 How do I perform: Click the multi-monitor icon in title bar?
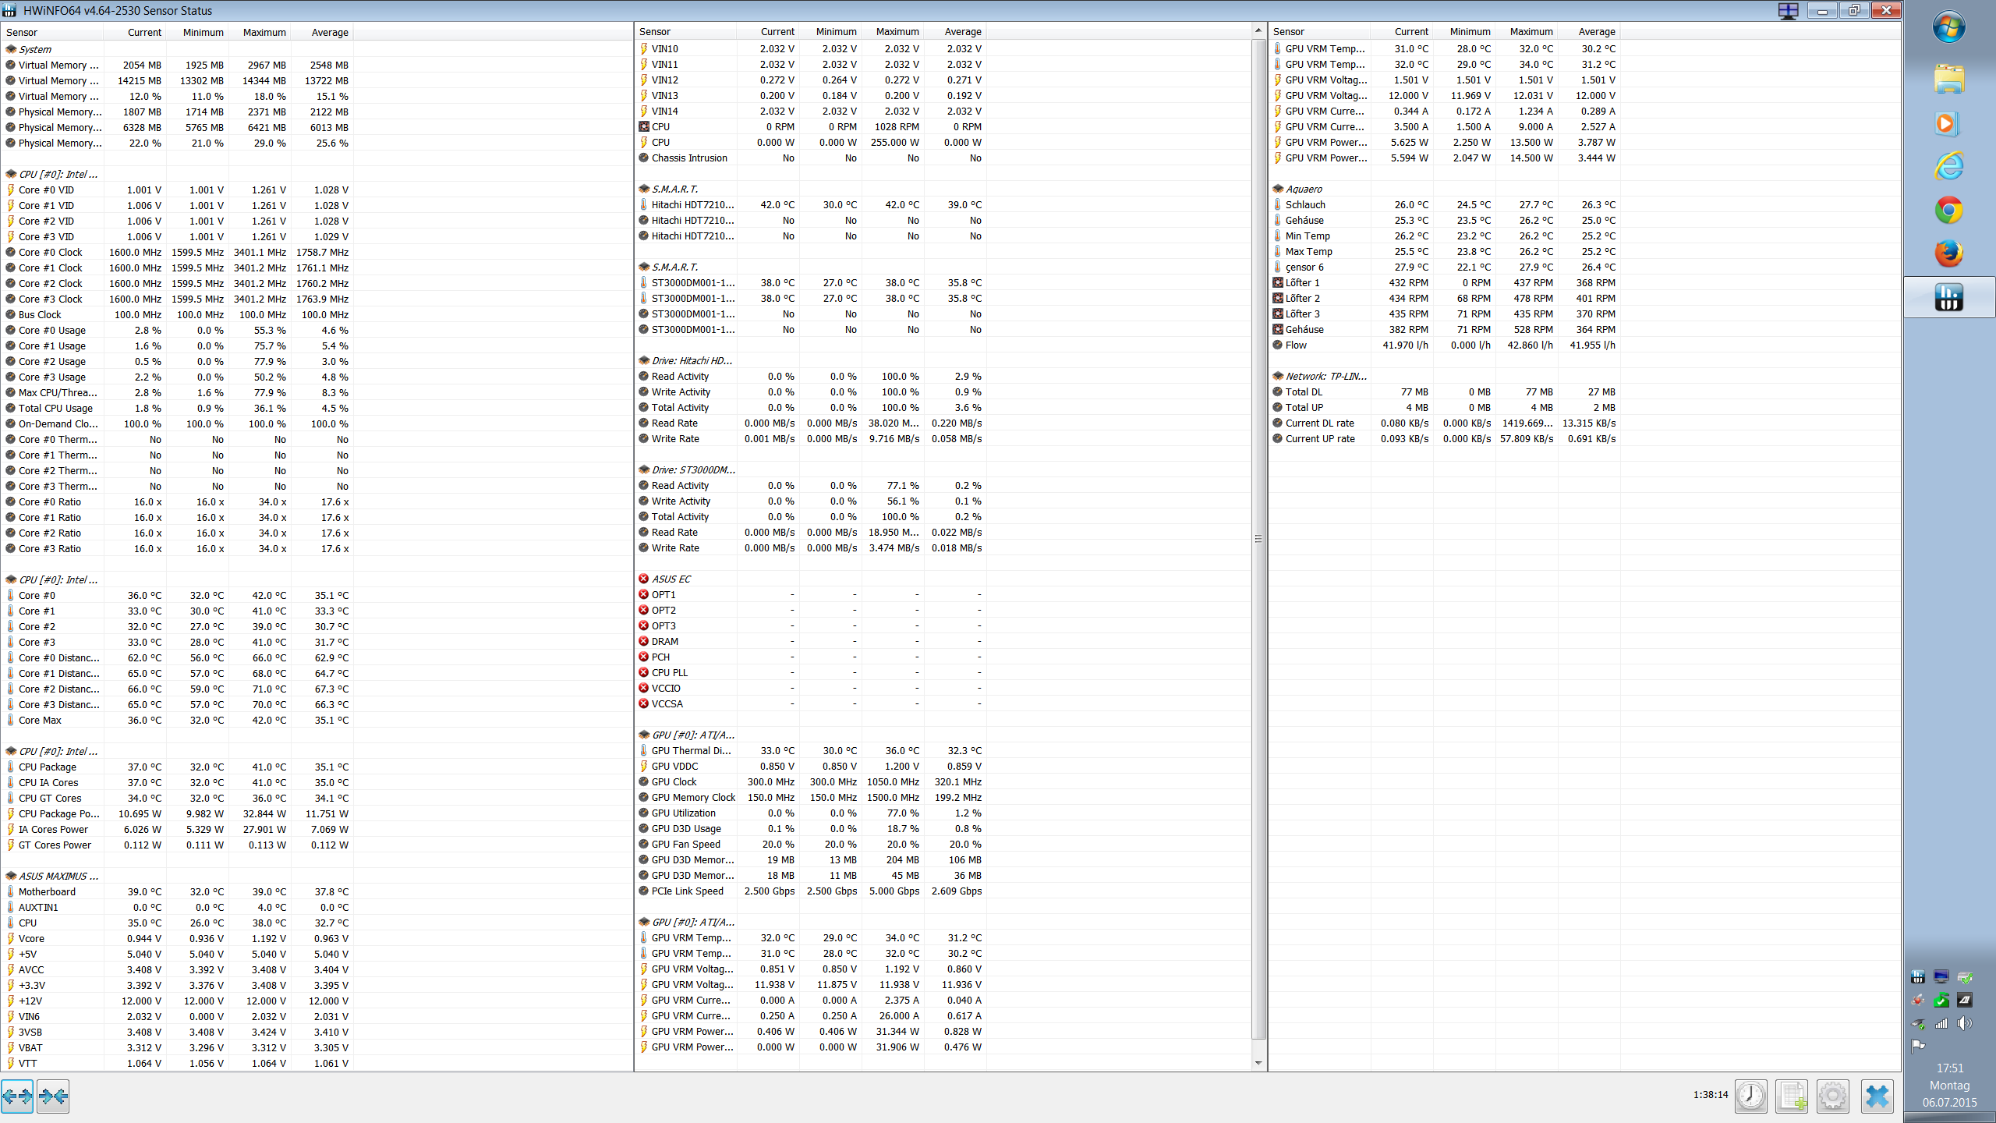[1788, 10]
